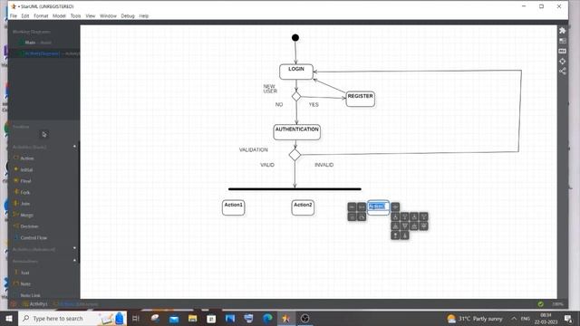Image resolution: width=580 pixels, height=326 pixels.
Task: Select the horizontal fork bar
Action: (295, 189)
